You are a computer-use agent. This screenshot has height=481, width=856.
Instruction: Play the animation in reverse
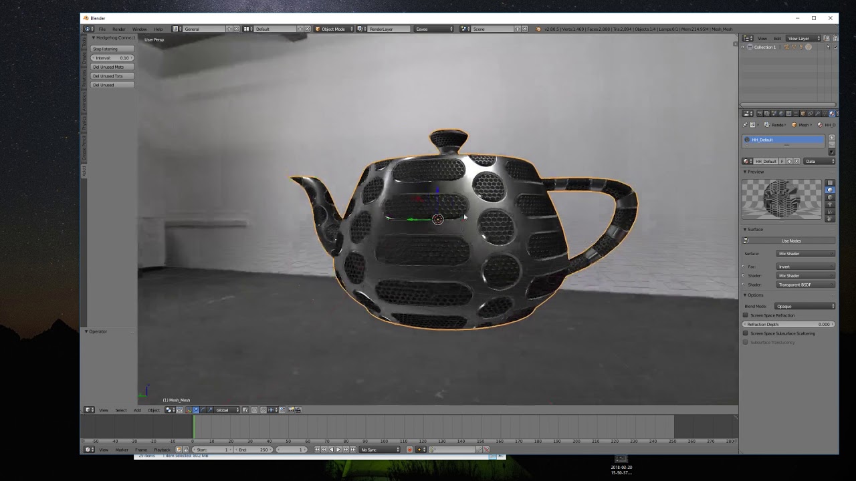(x=331, y=450)
